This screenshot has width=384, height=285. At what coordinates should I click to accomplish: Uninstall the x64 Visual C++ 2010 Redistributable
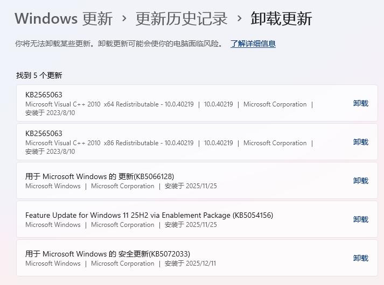[x=360, y=103]
